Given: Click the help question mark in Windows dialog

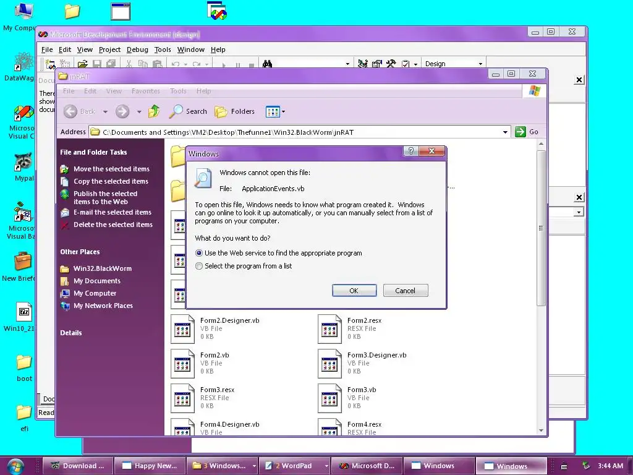Looking at the screenshot, I should (411, 151).
